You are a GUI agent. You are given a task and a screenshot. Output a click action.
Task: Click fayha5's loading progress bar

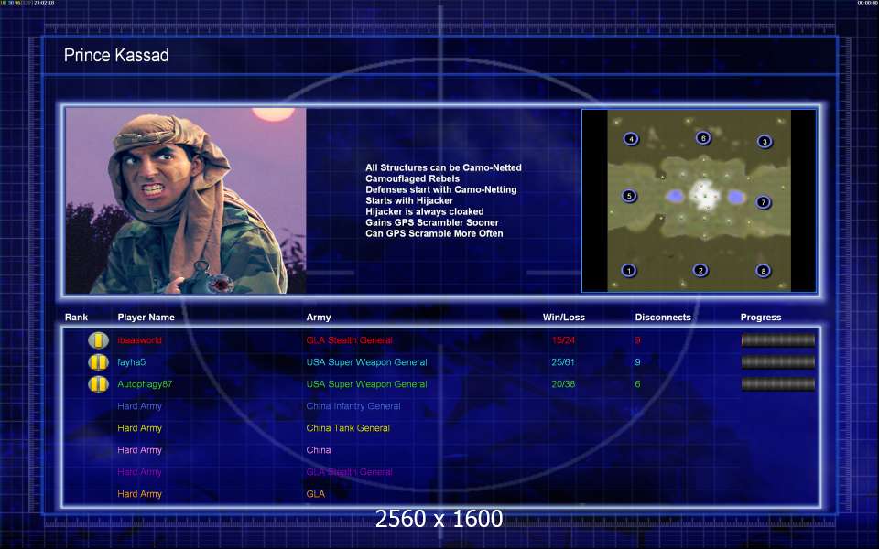pos(778,362)
